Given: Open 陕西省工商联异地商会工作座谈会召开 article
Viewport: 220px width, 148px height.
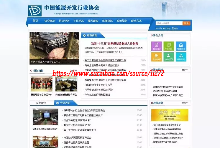Looking at the screenshot, I should click(x=83, y=115).
